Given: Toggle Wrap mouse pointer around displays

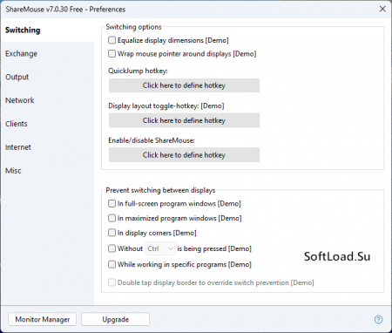Looking at the screenshot, I should (x=112, y=53).
